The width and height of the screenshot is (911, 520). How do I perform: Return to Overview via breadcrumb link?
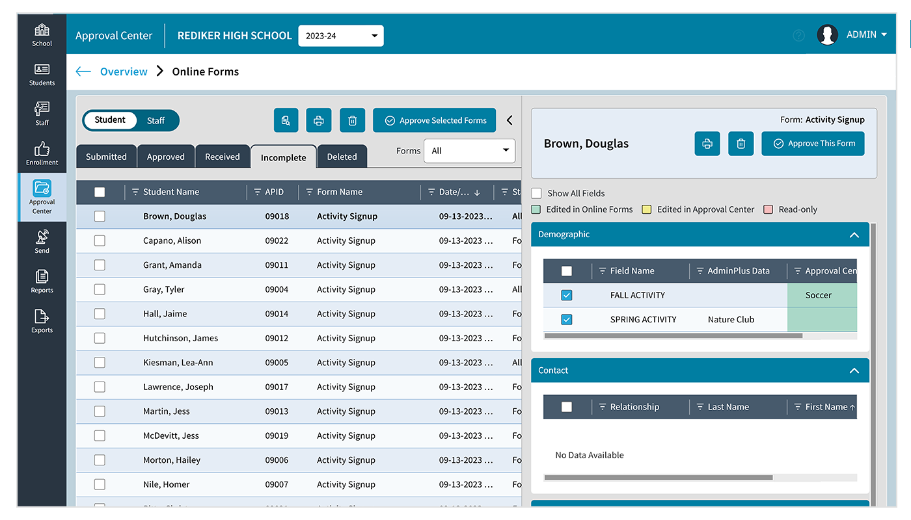(124, 71)
